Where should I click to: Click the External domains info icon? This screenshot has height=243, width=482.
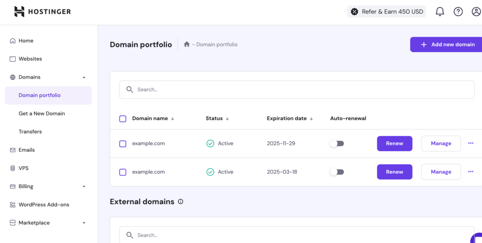181,202
